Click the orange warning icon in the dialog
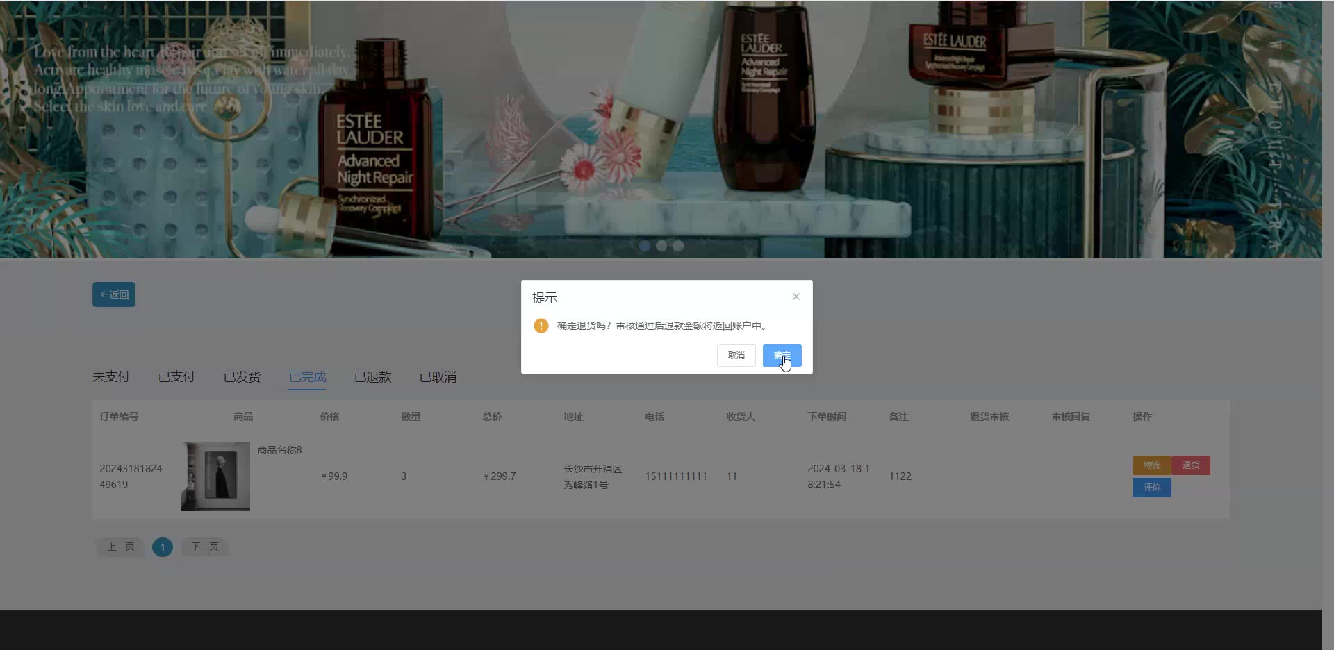Image resolution: width=1334 pixels, height=650 pixels. (541, 326)
